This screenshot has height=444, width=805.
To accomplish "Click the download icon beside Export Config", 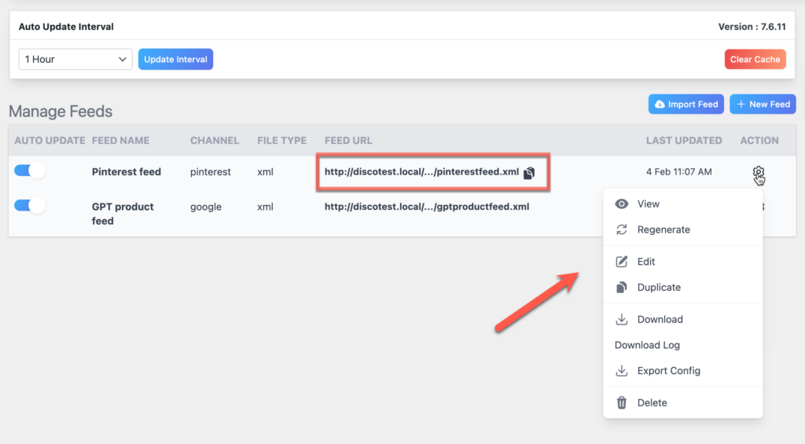I will 621,371.
